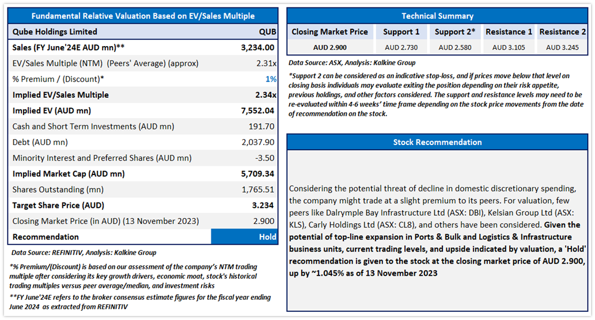
Task: Click the 'Support 1' column header
Action: click(x=401, y=32)
